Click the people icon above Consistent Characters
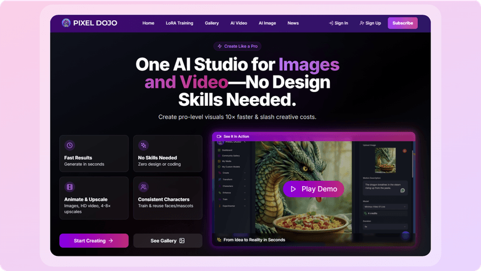The height and width of the screenshot is (271, 481). pyautogui.click(x=143, y=187)
